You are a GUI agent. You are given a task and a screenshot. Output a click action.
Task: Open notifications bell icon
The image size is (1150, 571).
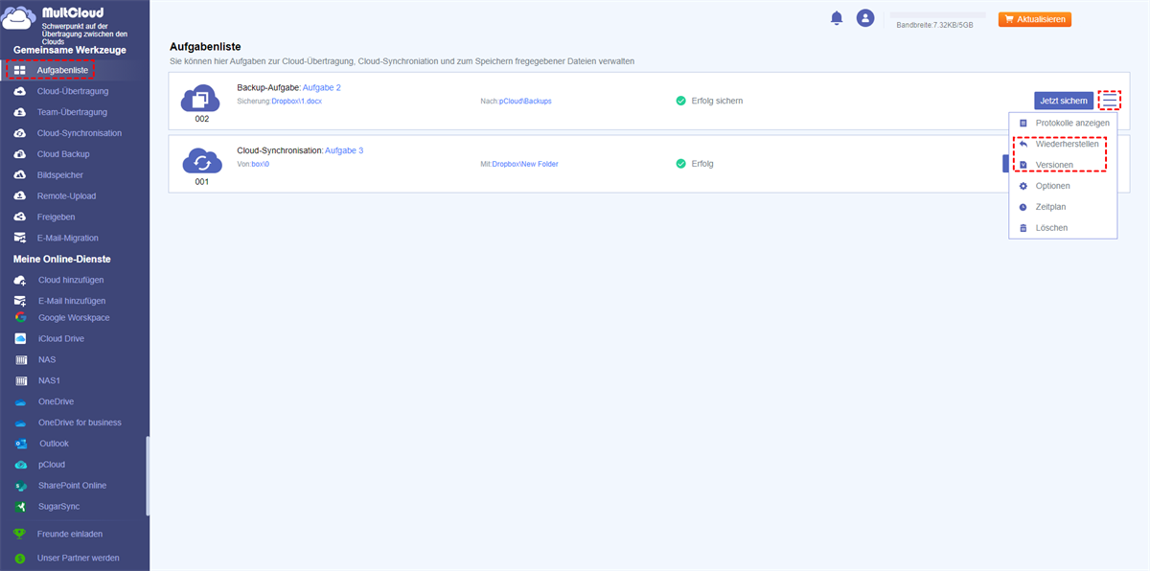click(837, 18)
